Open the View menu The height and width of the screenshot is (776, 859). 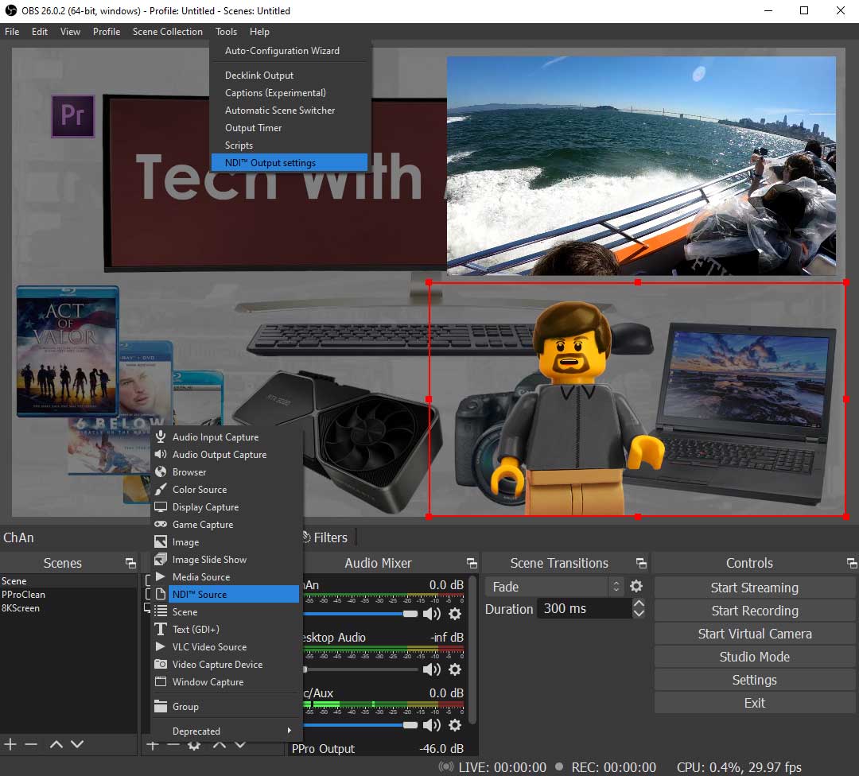[x=70, y=32]
